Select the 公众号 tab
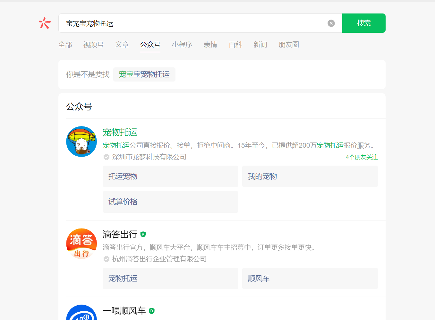Screen dimensions: 435x320 (x=150, y=45)
